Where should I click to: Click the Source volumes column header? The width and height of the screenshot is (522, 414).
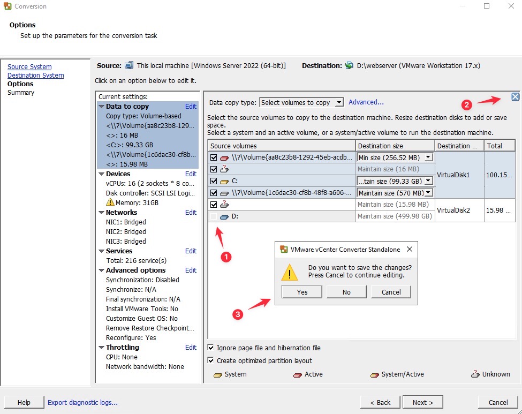tap(282, 146)
